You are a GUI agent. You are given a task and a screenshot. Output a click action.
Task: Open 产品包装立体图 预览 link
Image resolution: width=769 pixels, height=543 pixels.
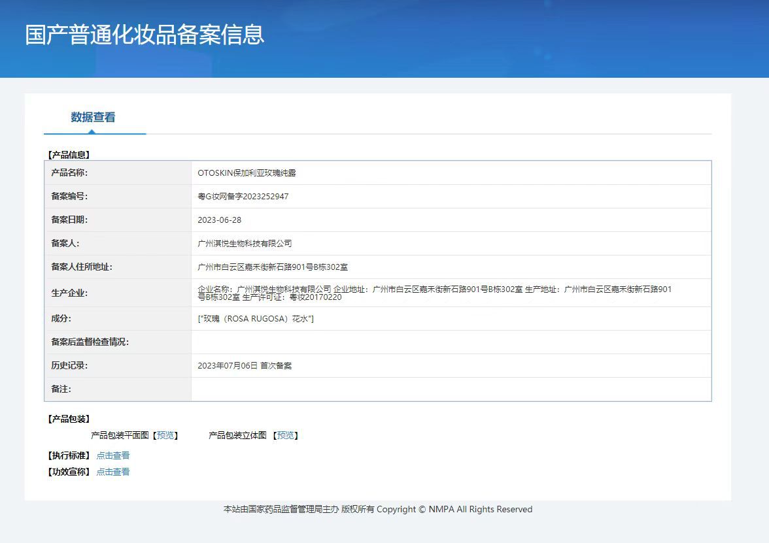(285, 435)
